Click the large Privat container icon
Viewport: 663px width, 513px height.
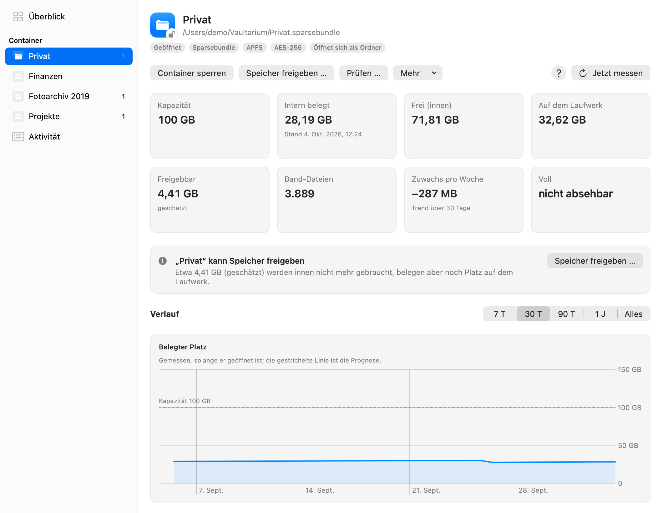coord(163,25)
